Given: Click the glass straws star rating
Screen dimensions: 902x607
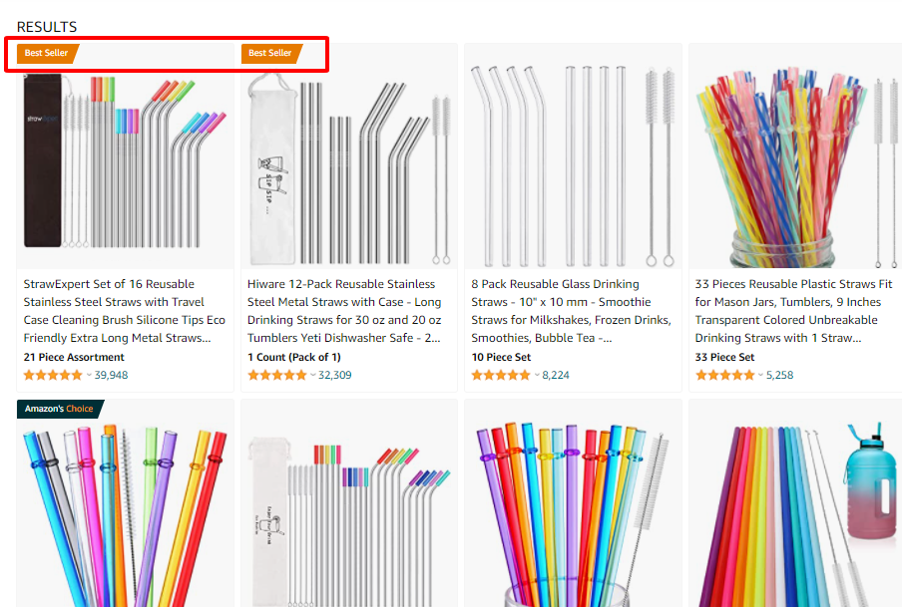Looking at the screenshot, I should click(500, 376).
